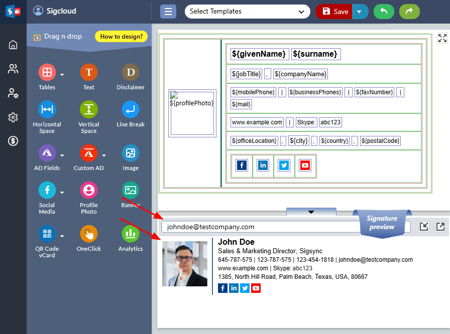Pick the Horizontal Space element

click(x=47, y=109)
